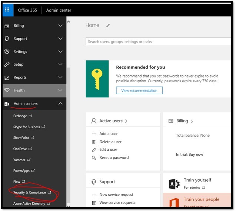
Task: Click the Reset a password link
Action: 114,158
